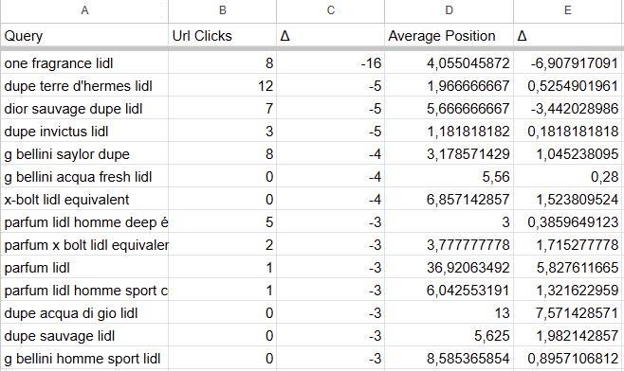The image size is (624, 371).
Task: Select cell 'parfum lidl homme sport c'
Action: [84, 290]
